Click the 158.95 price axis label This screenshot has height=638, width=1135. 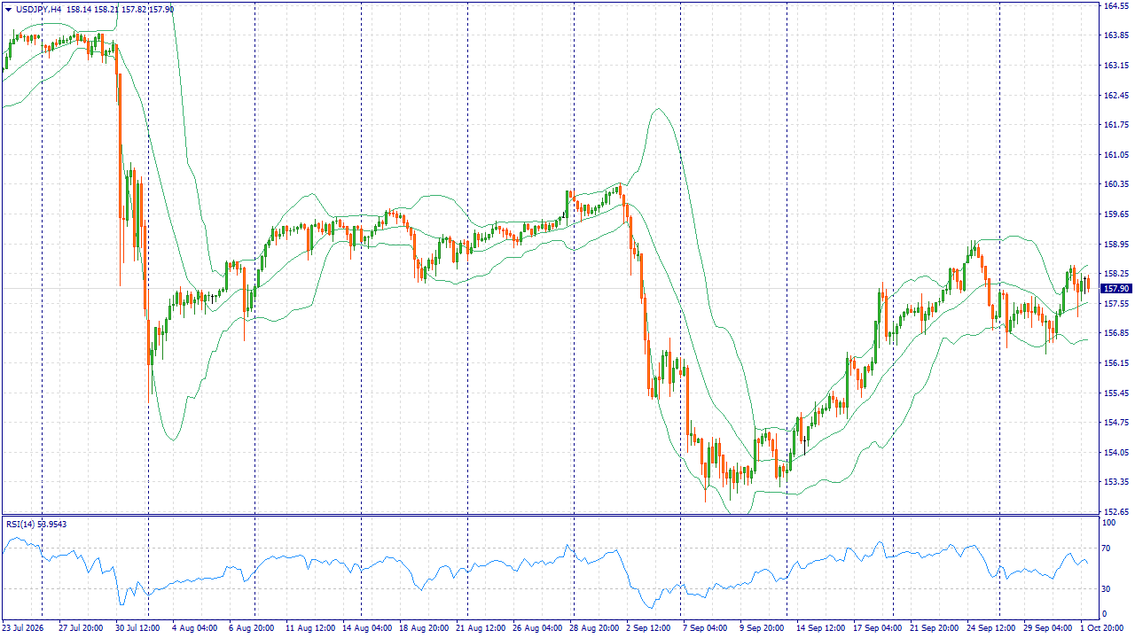point(1115,245)
